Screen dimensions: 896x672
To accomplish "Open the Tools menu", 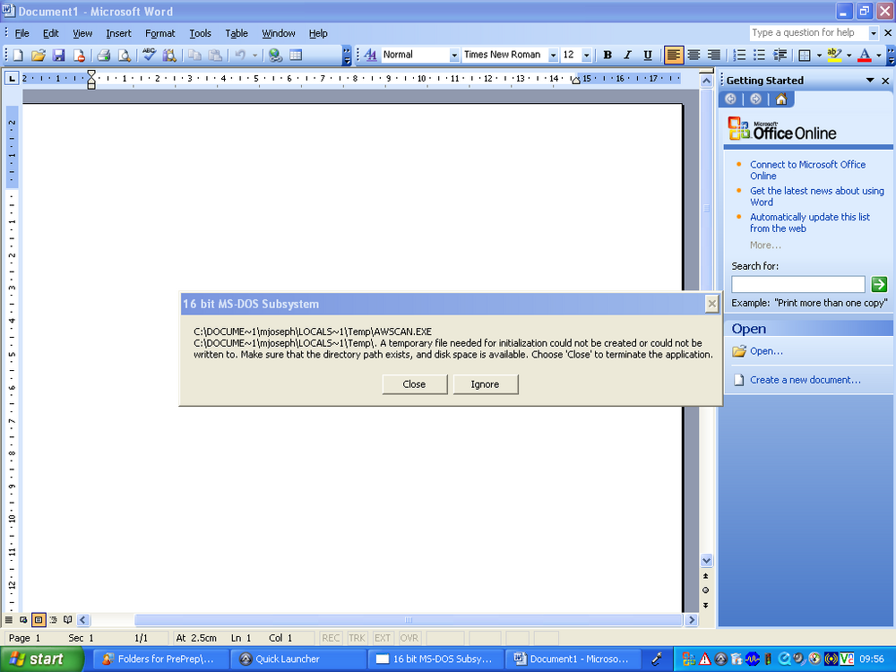I will pyautogui.click(x=200, y=33).
